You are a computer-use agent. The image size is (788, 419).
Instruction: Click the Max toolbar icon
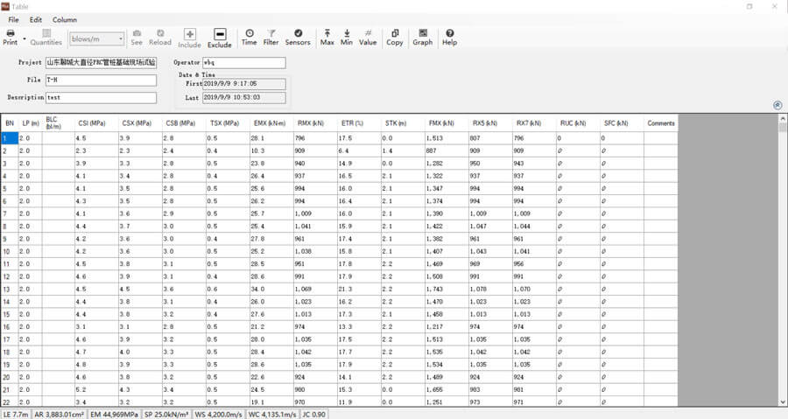click(x=327, y=33)
